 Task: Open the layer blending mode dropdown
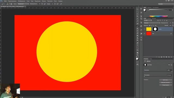[x=152, y=23]
